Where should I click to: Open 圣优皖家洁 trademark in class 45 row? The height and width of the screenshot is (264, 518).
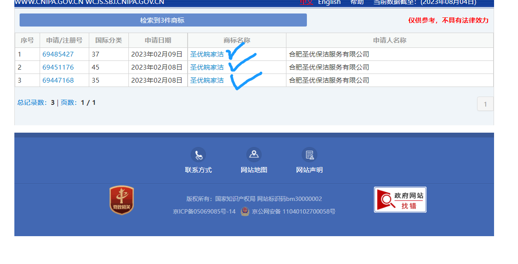pyautogui.click(x=207, y=67)
